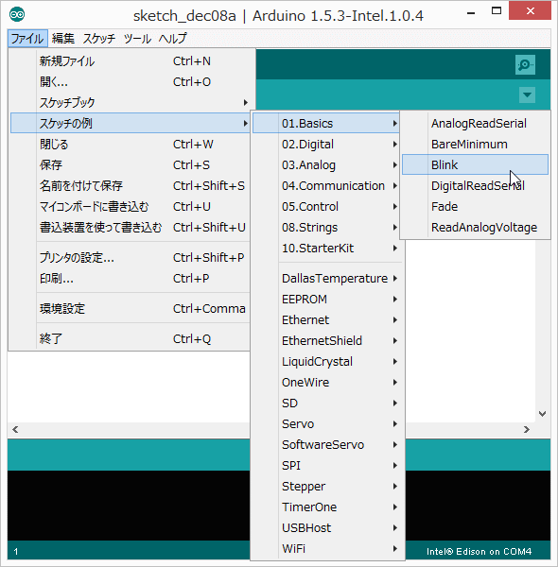Expand 05.Control examples submenu
Viewport: 558px width, 567px height.
click(x=326, y=206)
